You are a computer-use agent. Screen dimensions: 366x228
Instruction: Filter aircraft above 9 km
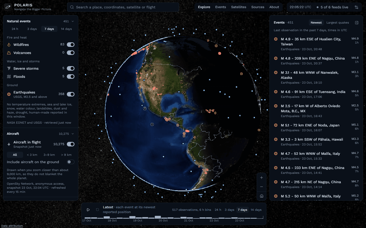(66, 155)
